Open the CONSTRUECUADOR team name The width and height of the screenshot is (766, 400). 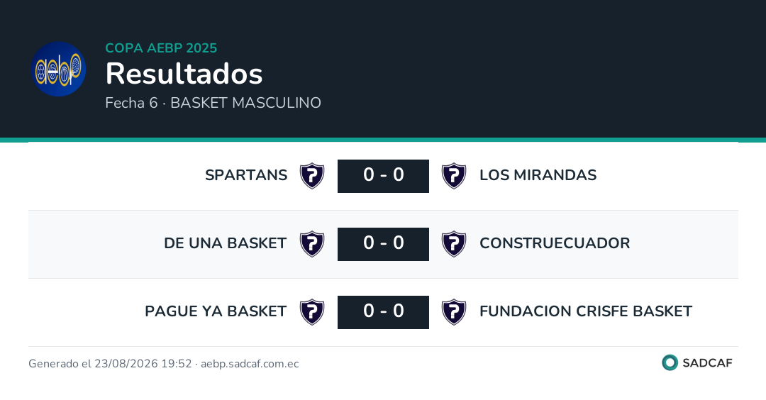coord(555,243)
